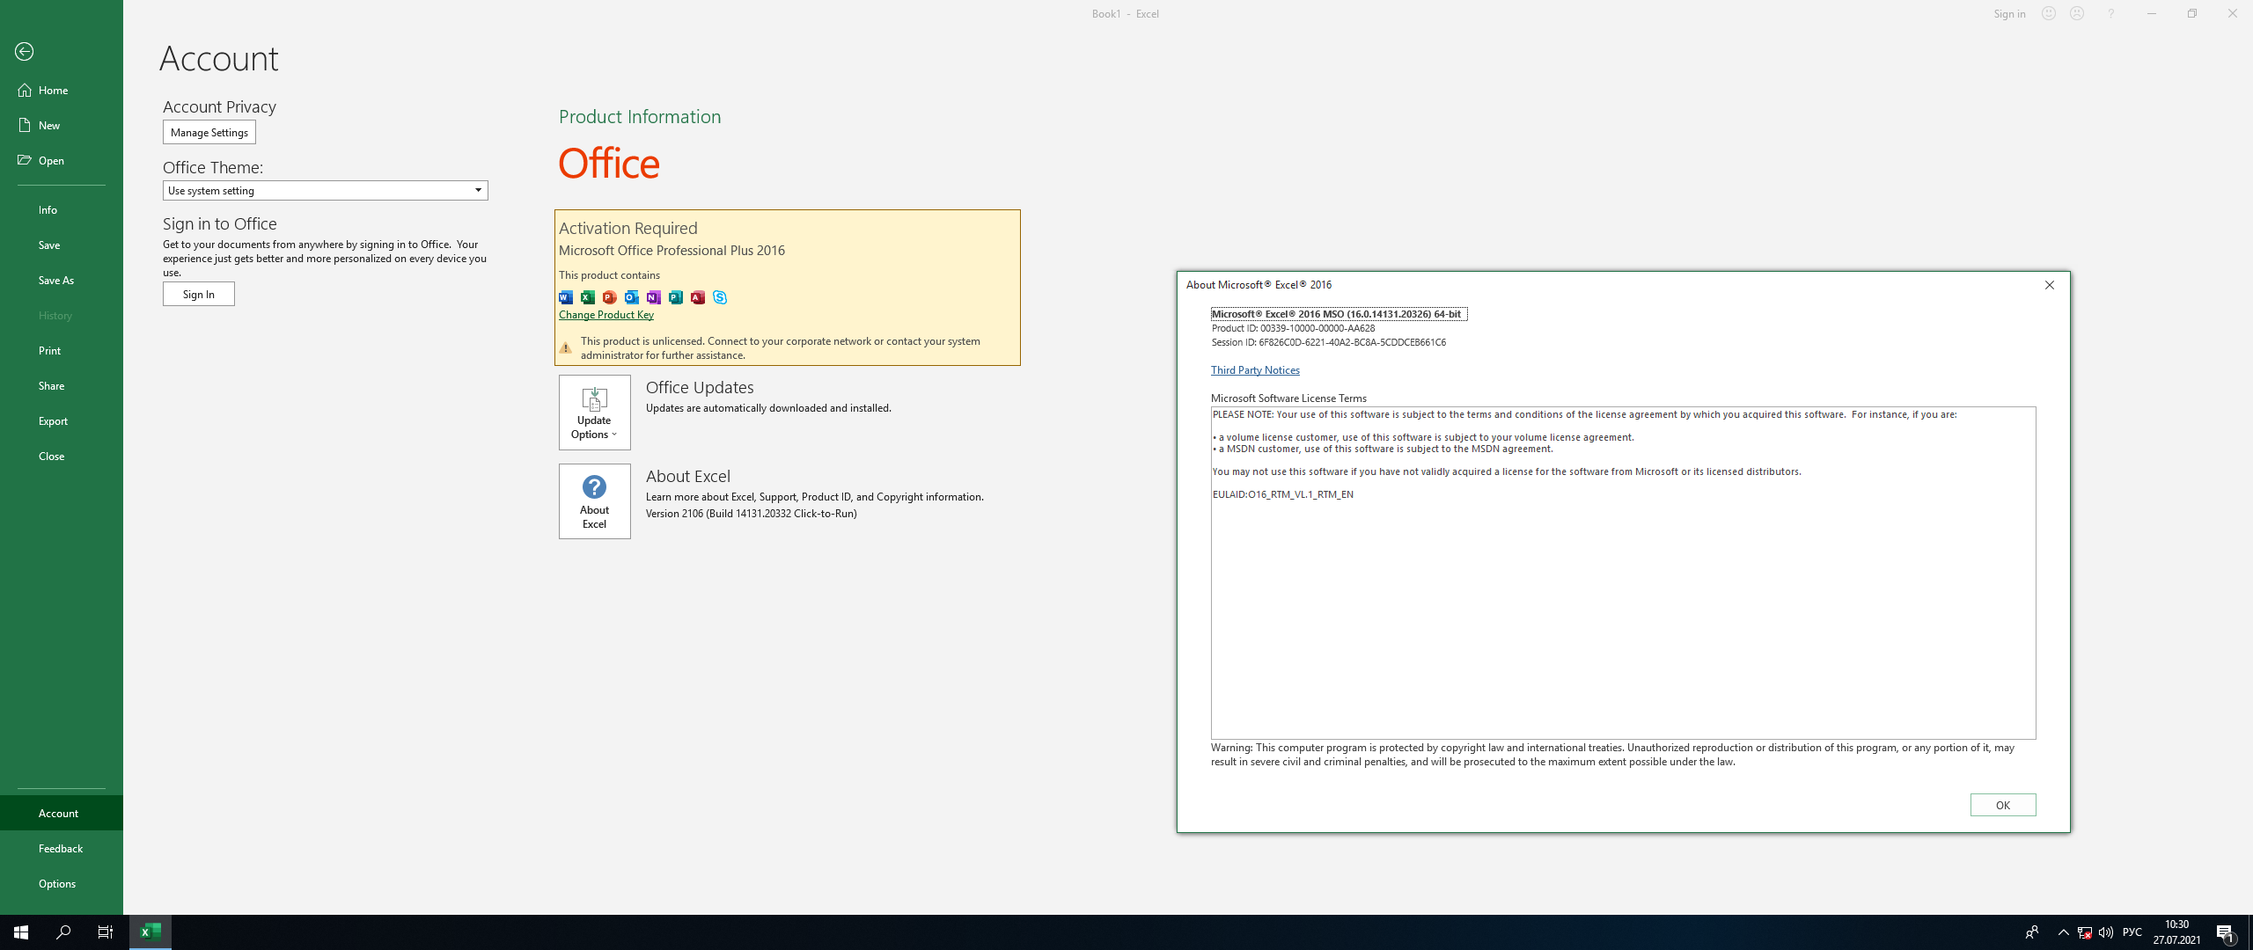The image size is (2253, 950).
Task: Click the Outlook app icon
Action: pos(632,297)
